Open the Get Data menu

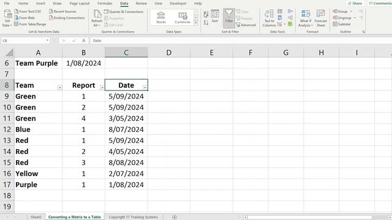point(7,18)
